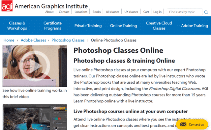The height and width of the screenshot is (130, 211).
Task: Open Private Training menu
Action: [x=88, y=26]
